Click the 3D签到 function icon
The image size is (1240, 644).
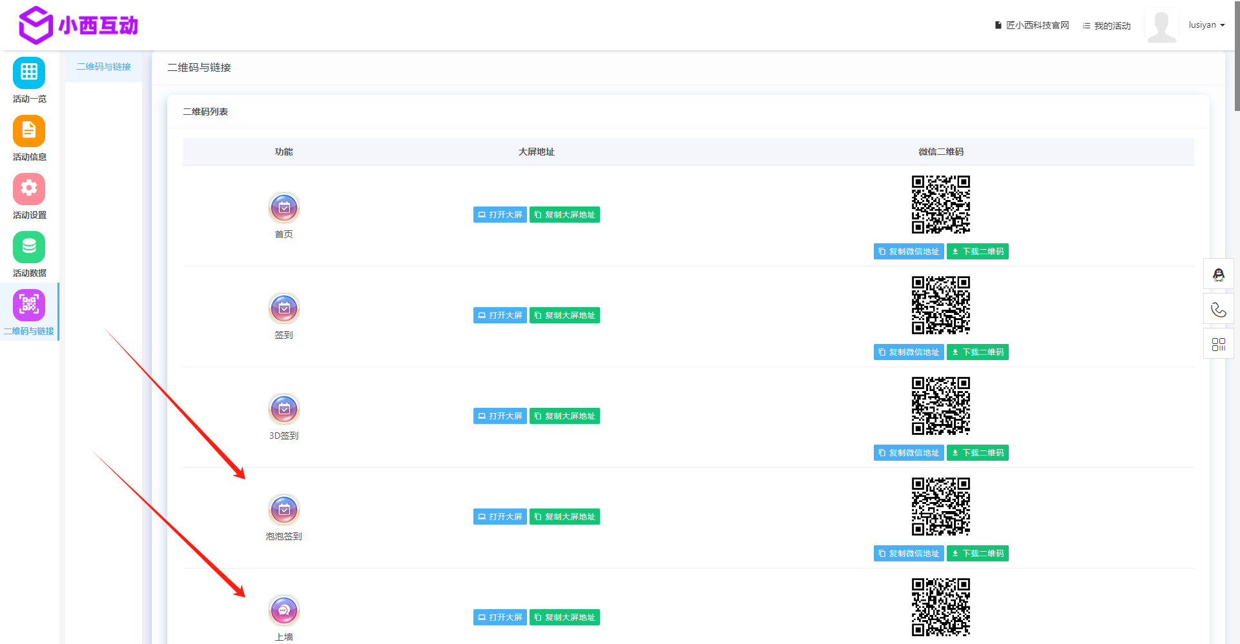tap(284, 409)
